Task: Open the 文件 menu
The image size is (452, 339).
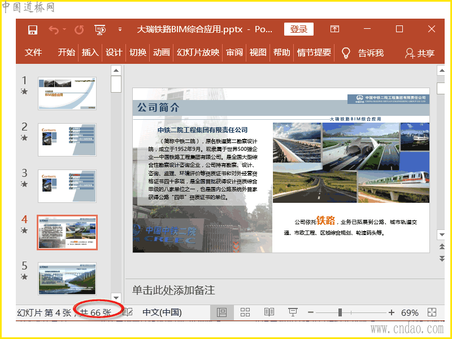Action: [x=33, y=53]
